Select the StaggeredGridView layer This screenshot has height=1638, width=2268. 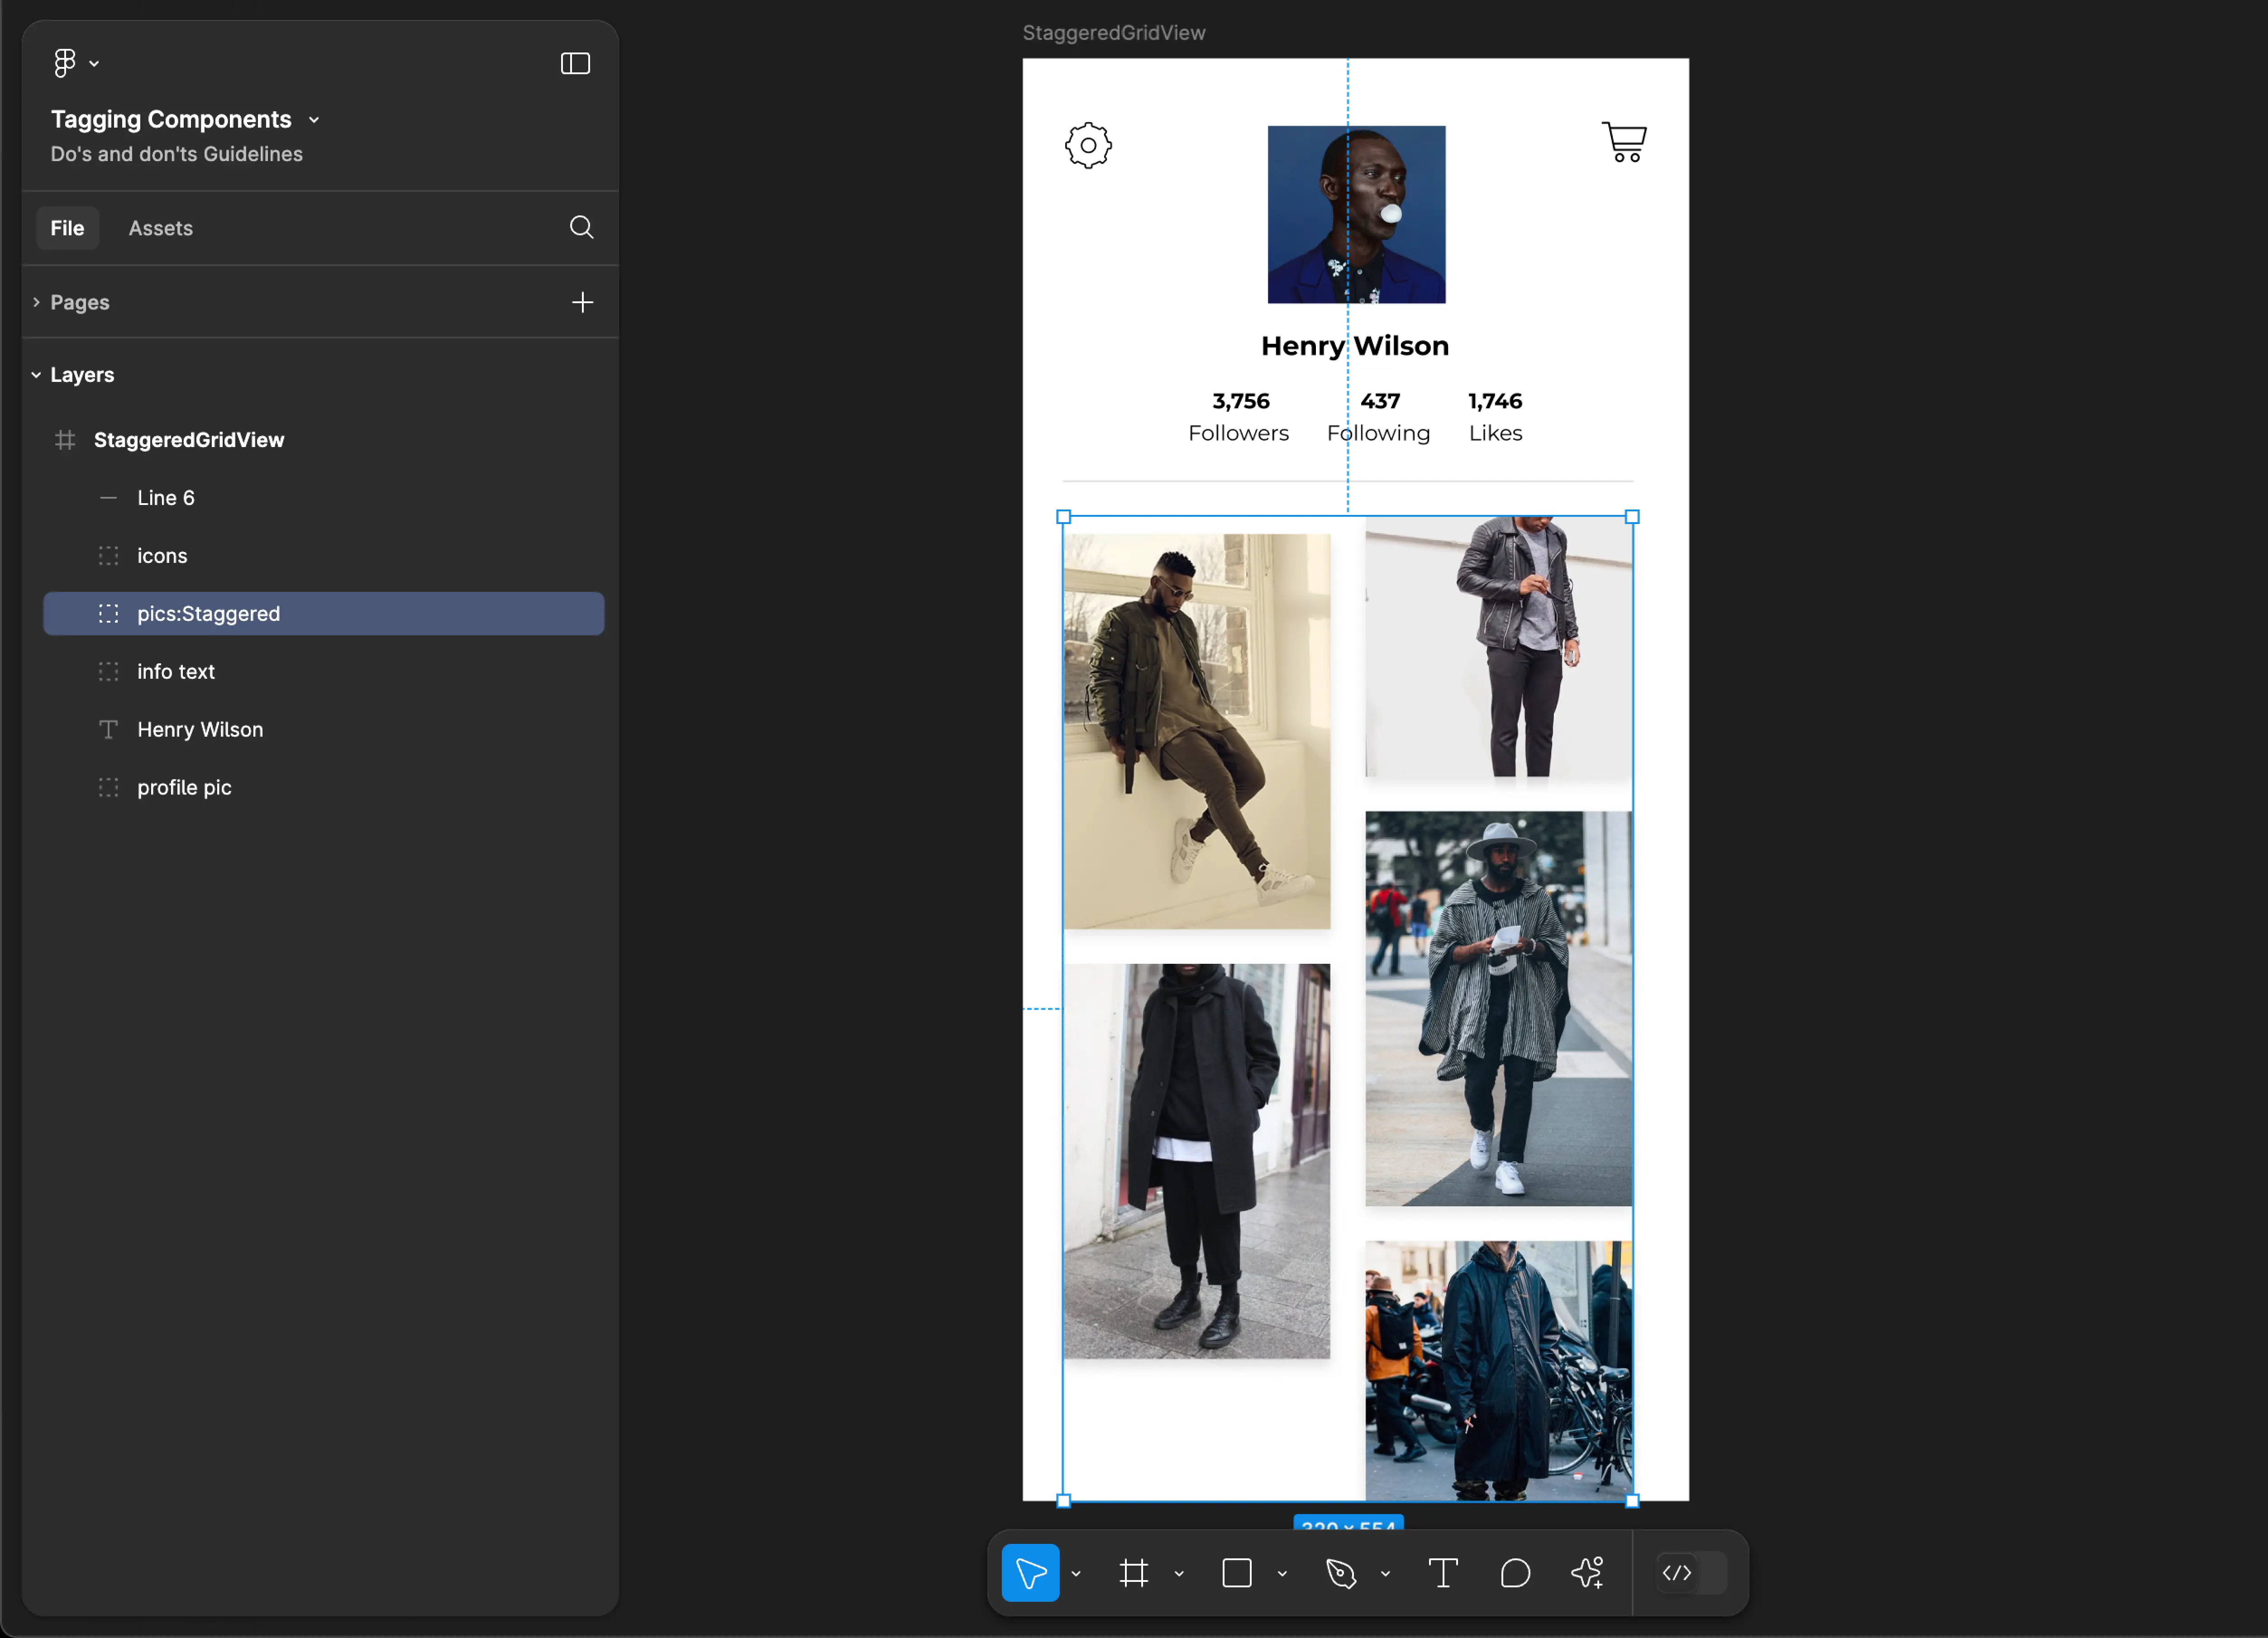coord(323,440)
